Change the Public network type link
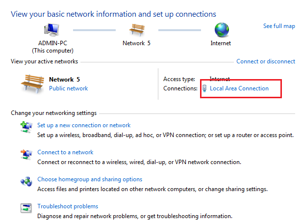The width and height of the screenshot is (302, 224). point(68,88)
